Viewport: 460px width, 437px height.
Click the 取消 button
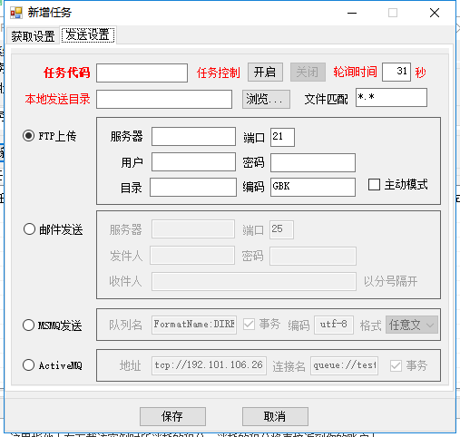pyautogui.click(x=275, y=416)
